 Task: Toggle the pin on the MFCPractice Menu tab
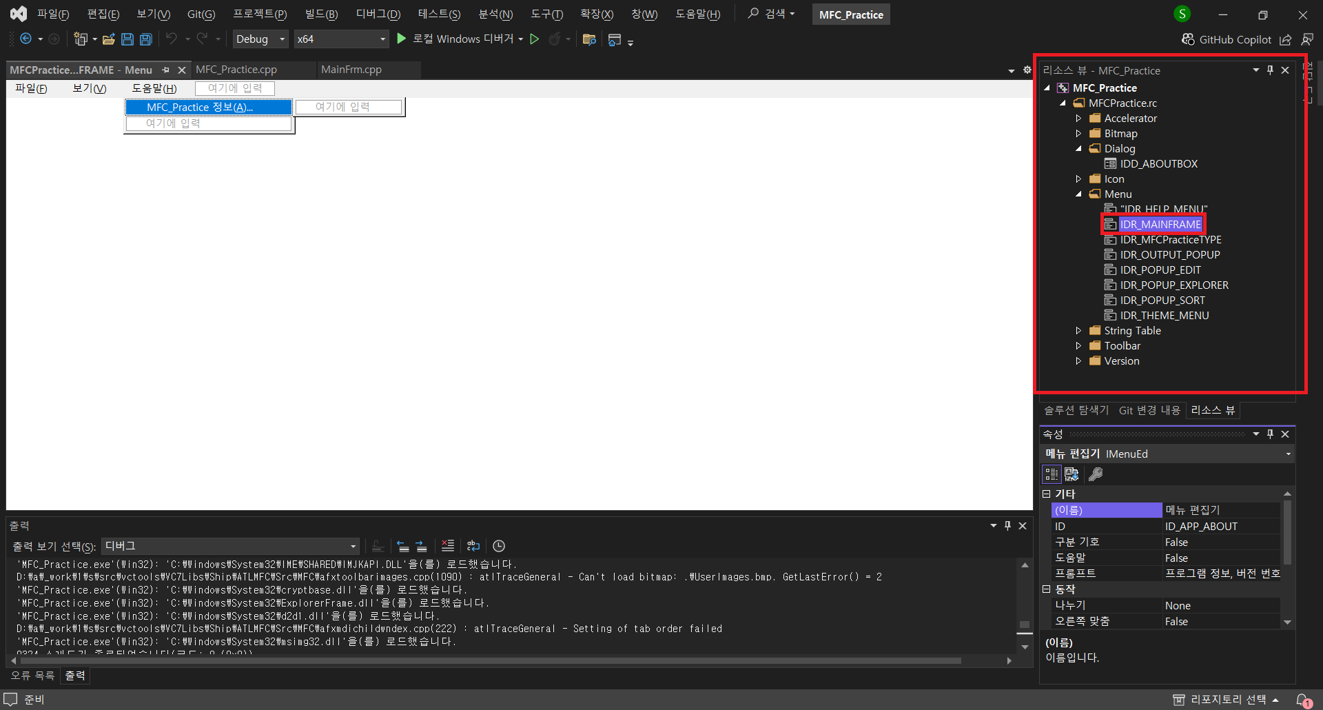click(x=165, y=70)
